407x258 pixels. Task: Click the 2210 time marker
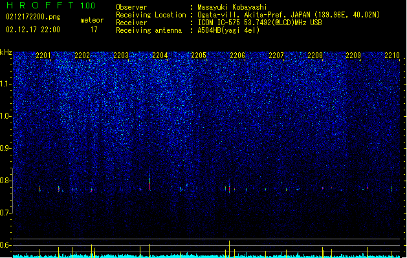pyautogui.click(x=392, y=55)
